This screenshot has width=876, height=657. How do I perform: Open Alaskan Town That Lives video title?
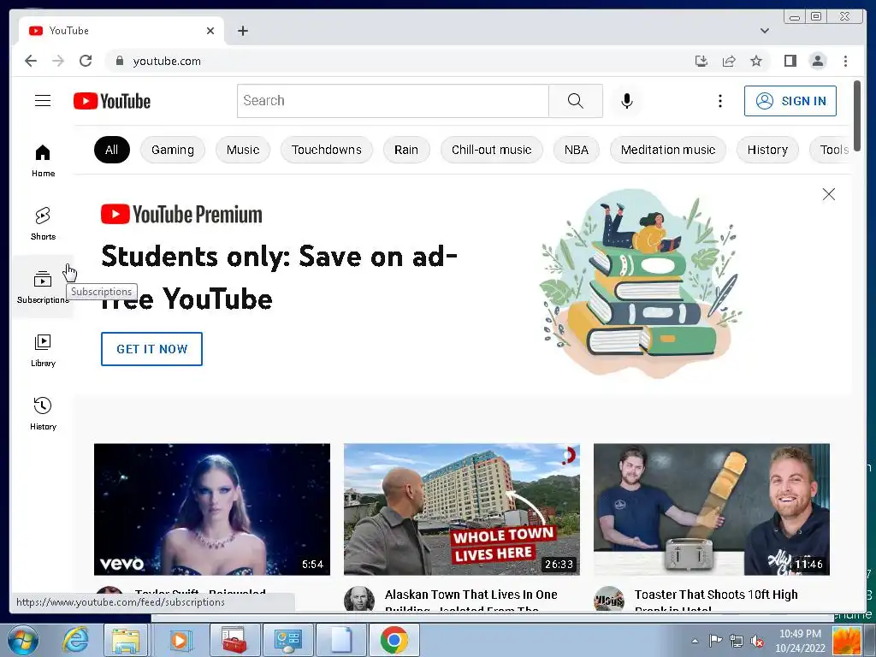tap(471, 599)
